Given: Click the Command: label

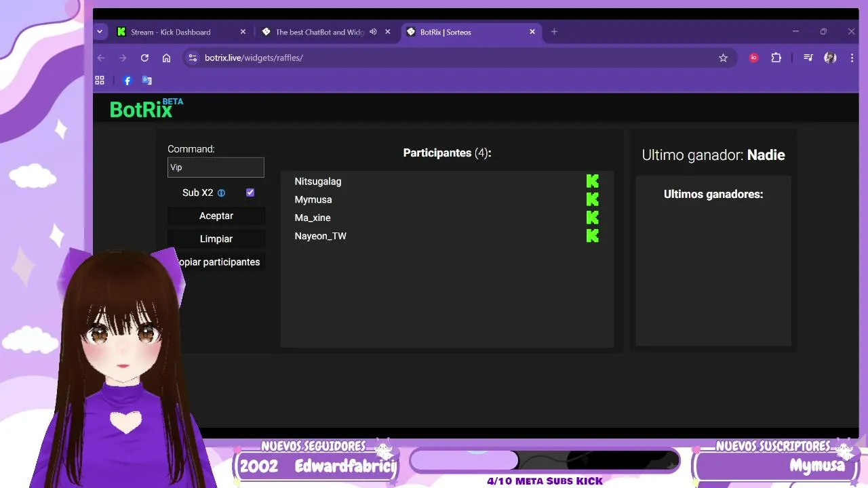Looking at the screenshot, I should coord(191,149).
